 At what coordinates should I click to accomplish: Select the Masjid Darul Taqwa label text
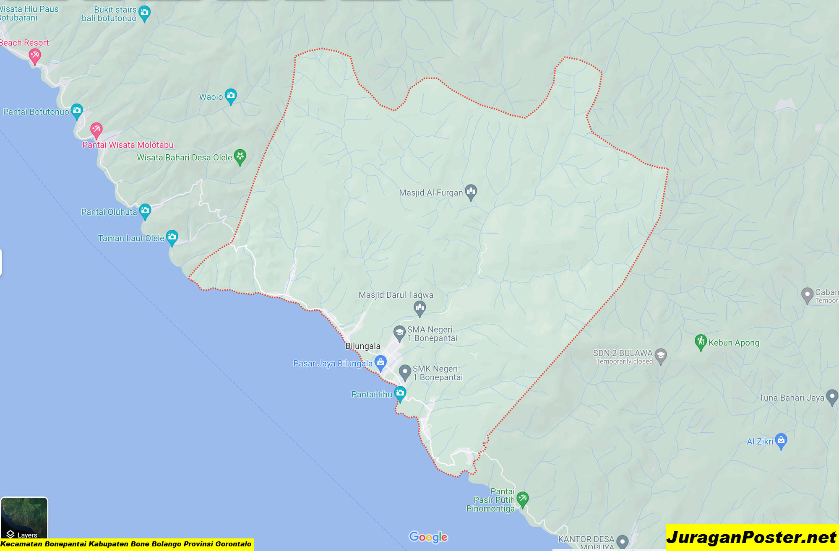[396, 295]
